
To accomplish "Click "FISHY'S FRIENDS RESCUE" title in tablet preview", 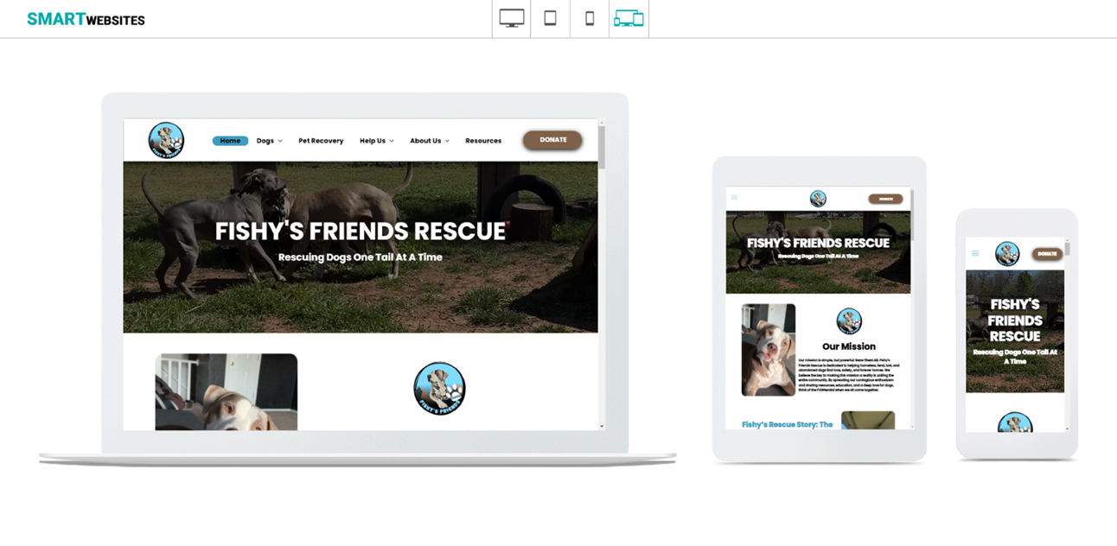I will (x=818, y=244).
